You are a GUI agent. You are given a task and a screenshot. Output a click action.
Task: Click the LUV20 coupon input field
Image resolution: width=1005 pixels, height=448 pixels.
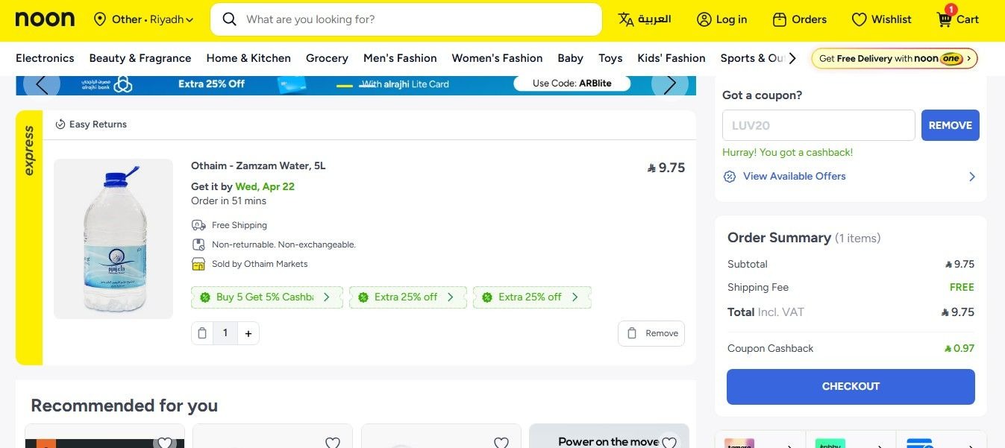coord(818,125)
